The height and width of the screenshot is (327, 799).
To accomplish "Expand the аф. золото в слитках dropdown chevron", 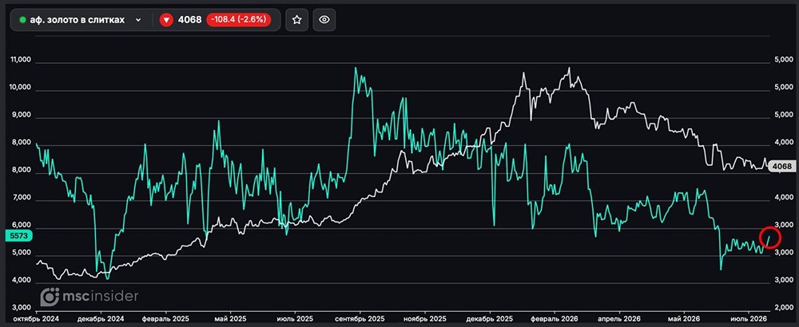I will [138, 21].
